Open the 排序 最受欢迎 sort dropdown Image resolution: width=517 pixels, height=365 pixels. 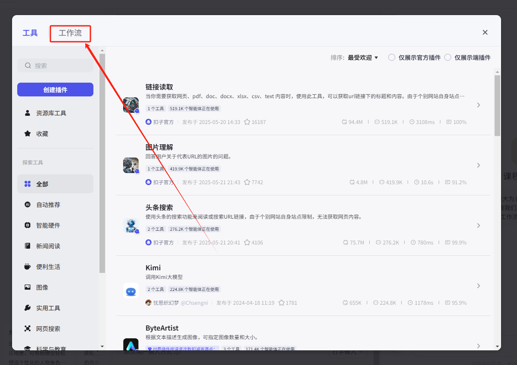[363, 58]
